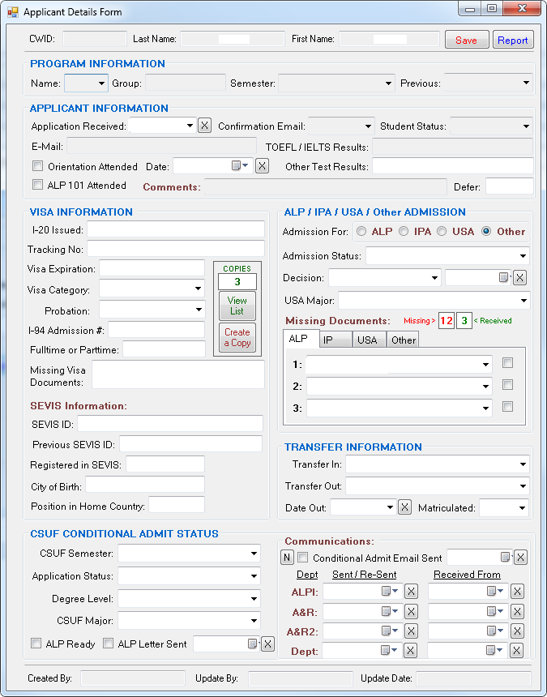Tick checkbox for missing document row 3
The width and height of the screenshot is (547, 697).
click(507, 406)
